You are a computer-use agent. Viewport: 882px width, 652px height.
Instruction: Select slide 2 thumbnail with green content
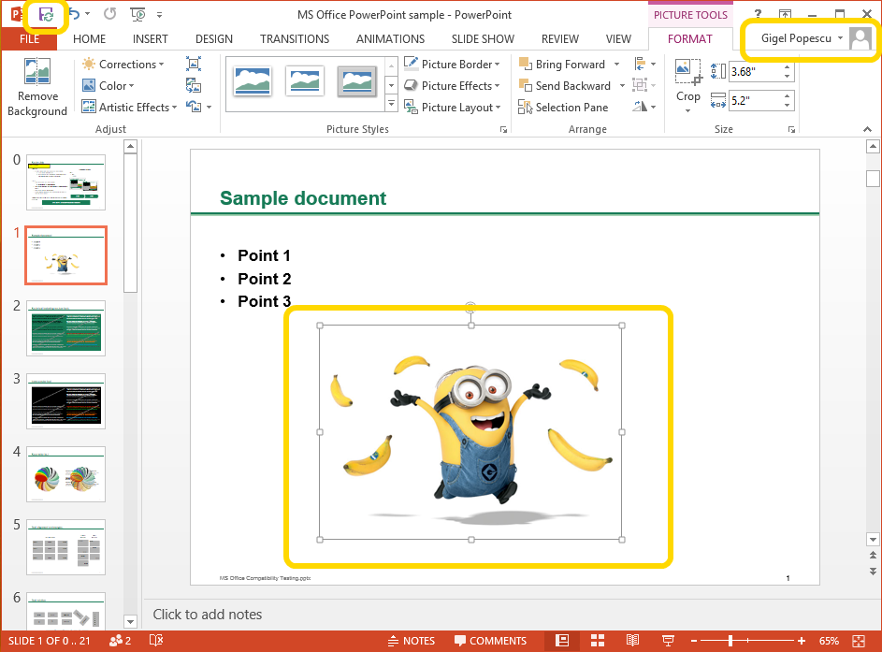(65, 328)
